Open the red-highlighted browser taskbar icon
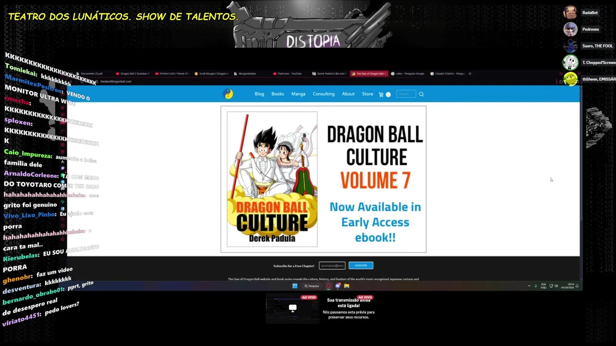 point(329,286)
